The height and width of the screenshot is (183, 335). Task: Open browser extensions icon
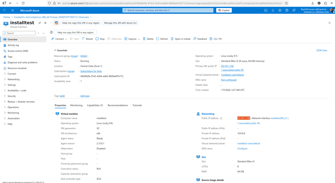pyautogui.click(x=325, y=3)
